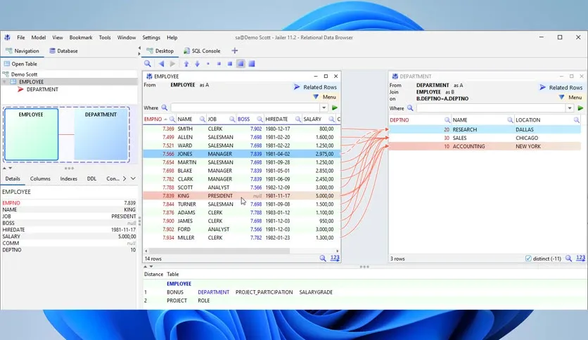The width and height of the screenshot is (588, 340).
Task: Click the DEPARTMENT box in the diagram thumbnail
Action: 101,134
